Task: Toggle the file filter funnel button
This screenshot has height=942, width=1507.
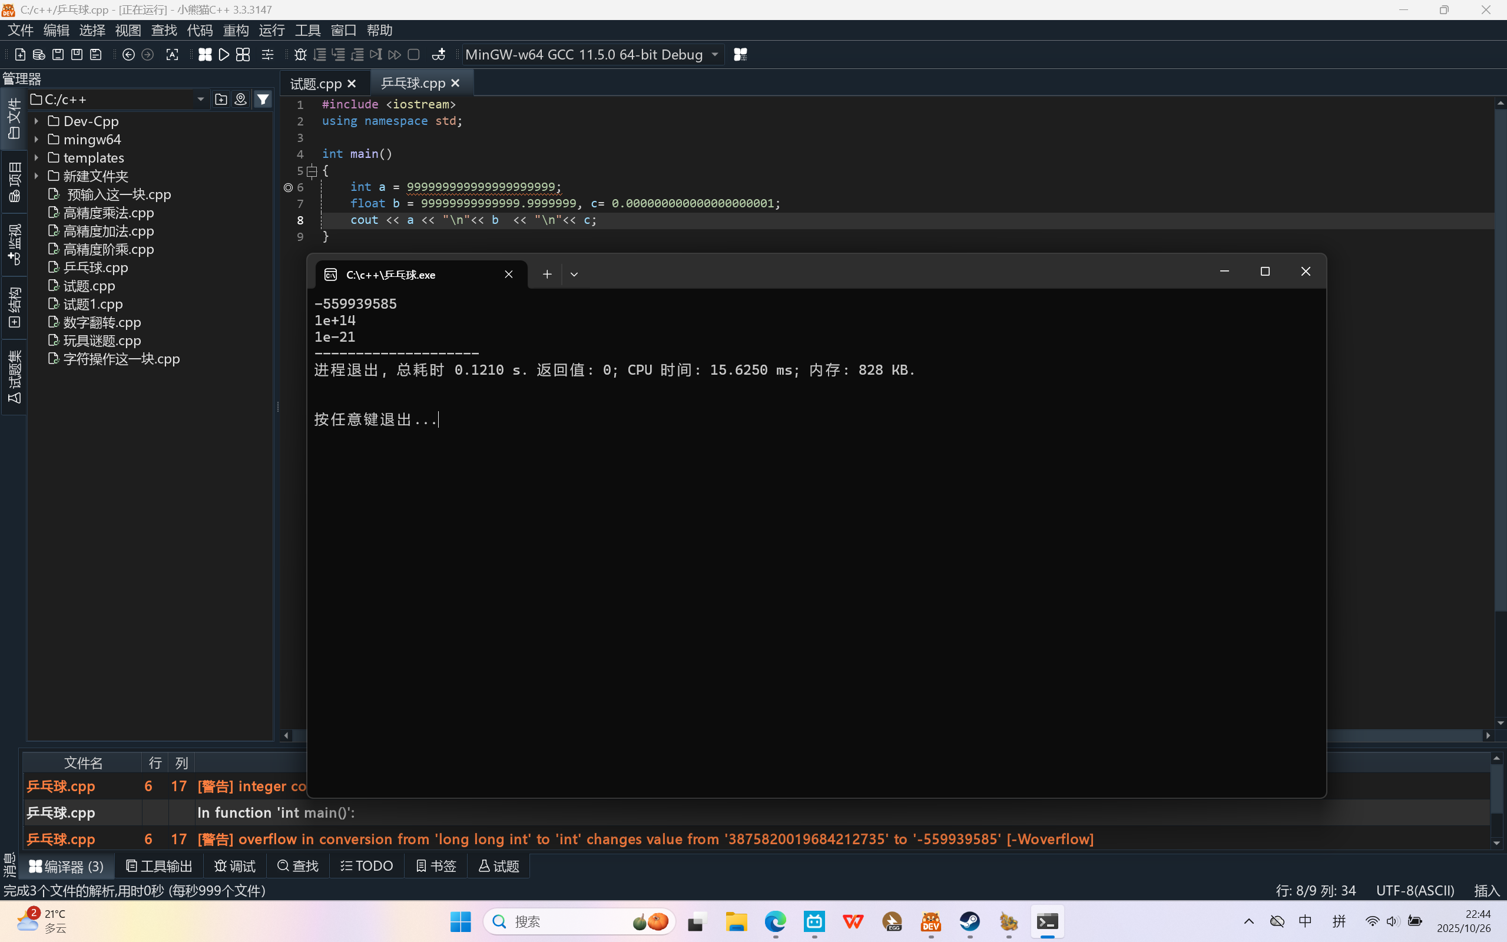Action: coord(263,99)
